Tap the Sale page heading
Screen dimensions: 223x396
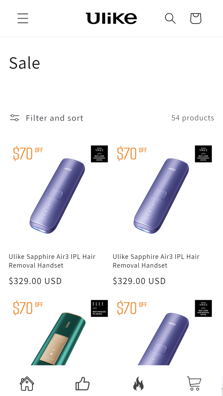coord(25,63)
